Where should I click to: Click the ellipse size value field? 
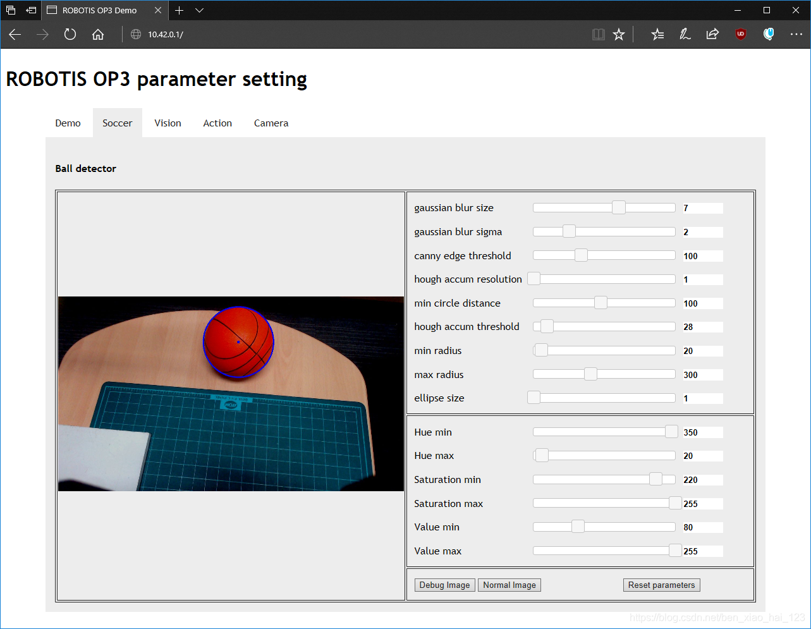tap(703, 398)
